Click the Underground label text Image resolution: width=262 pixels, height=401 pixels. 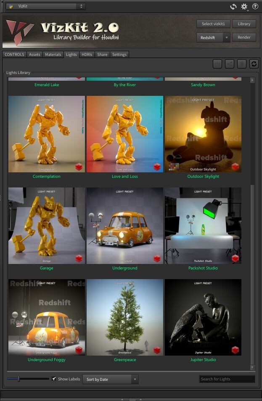tap(125, 268)
